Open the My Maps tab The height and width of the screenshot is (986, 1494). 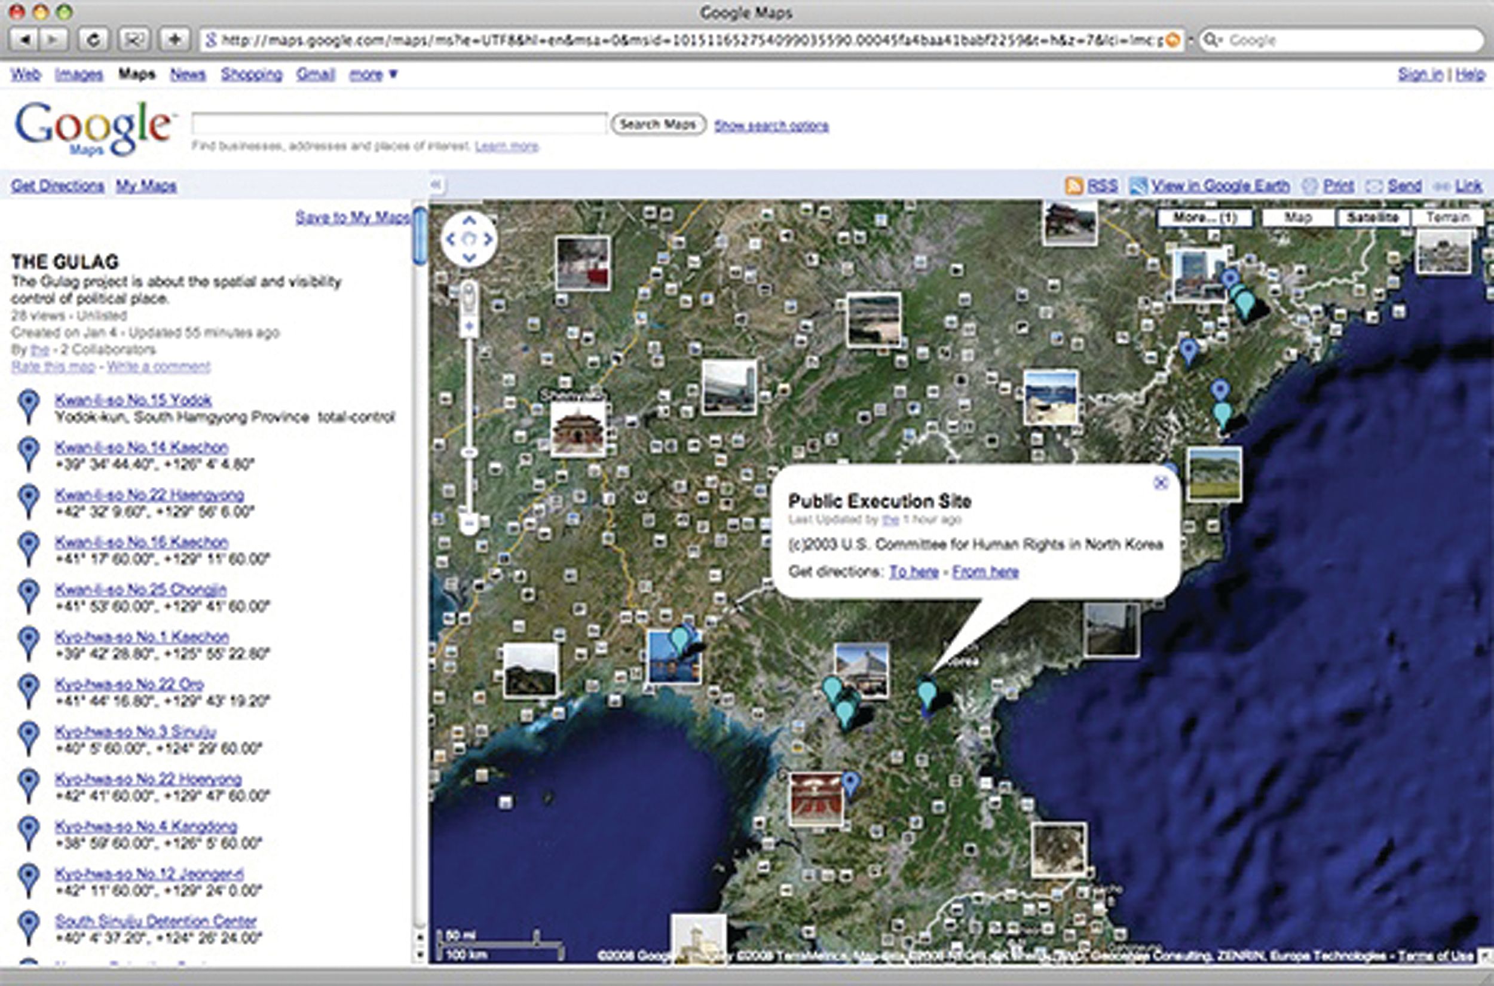pyautogui.click(x=146, y=185)
